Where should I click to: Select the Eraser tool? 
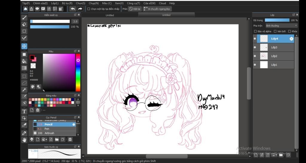tap(24, 25)
